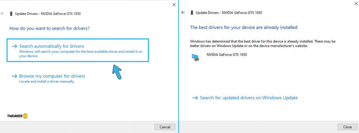Viewport: 359px width, 133px height.
Task: Close left dialog with X button
Action: coord(174,5)
